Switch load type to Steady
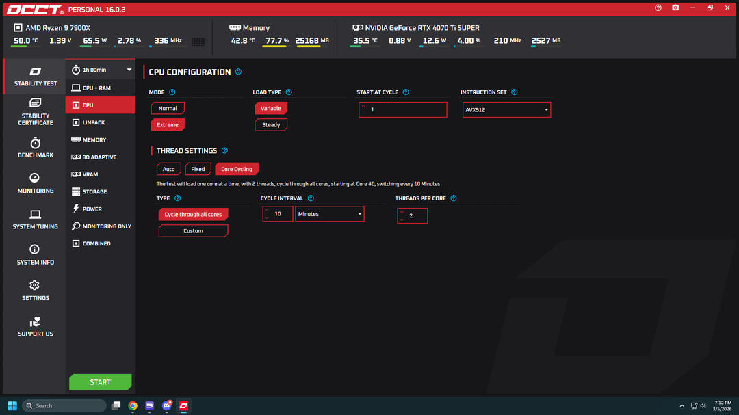This screenshot has width=739, height=415. click(271, 125)
